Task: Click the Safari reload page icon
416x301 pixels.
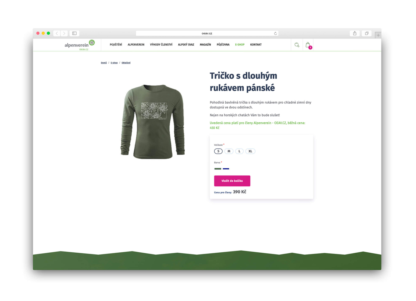Action: coord(276,33)
